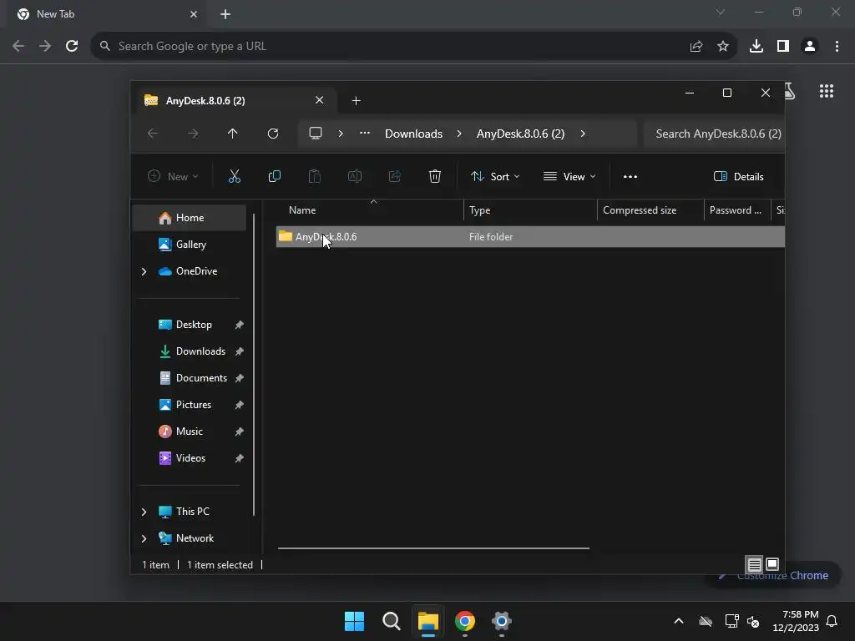Close the Chrome New Tab

pyautogui.click(x=194, y=14)
